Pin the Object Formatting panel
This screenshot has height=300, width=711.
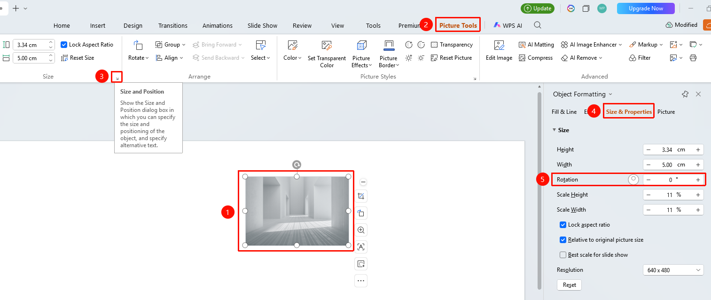pos(685,94)
